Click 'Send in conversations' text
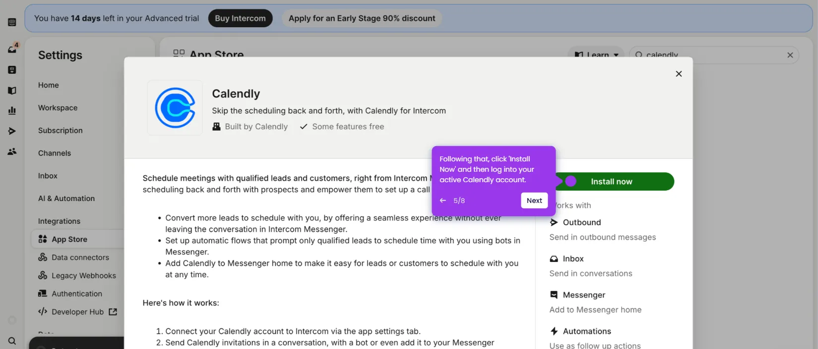 click(591, 274)
